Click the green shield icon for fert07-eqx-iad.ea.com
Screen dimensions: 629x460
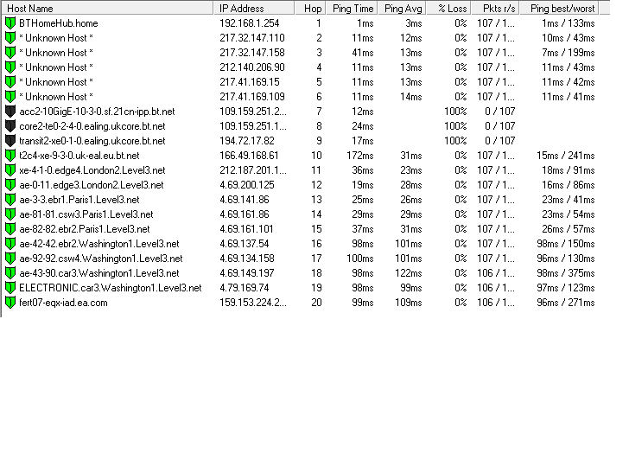(x=10, y=303)
